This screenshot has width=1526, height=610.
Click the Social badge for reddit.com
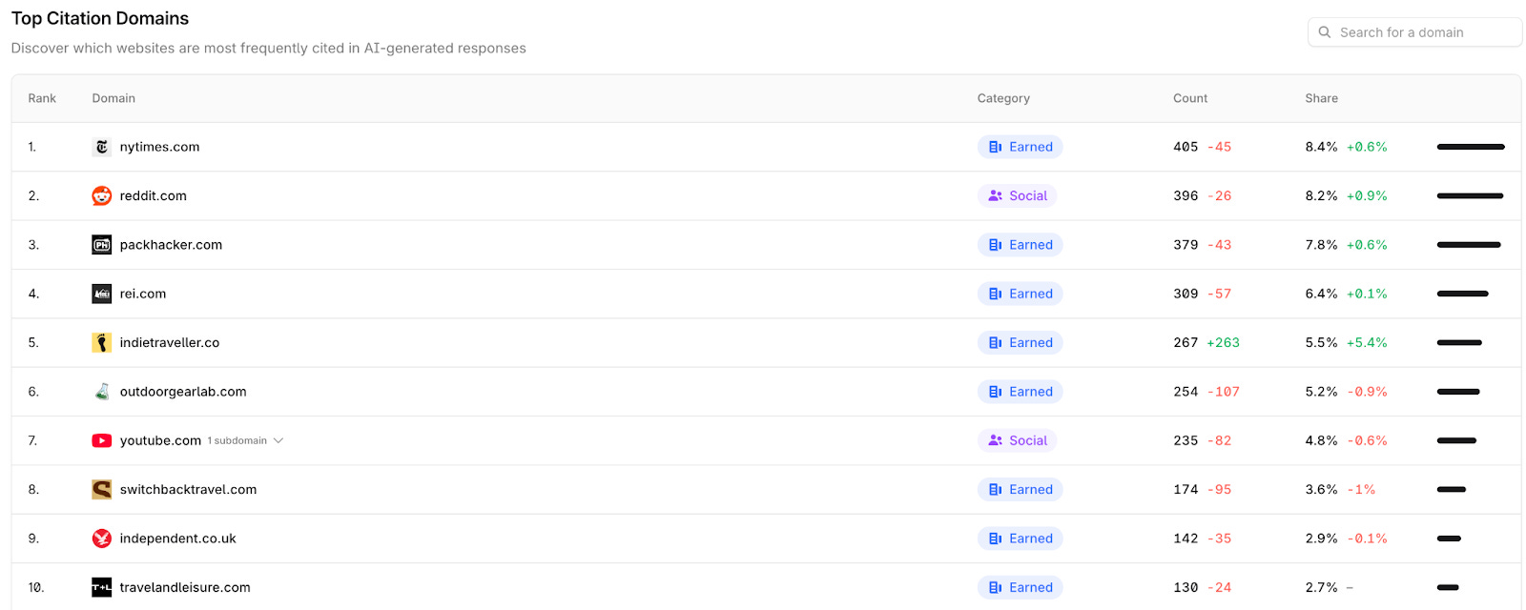[x=1018, y=195]
